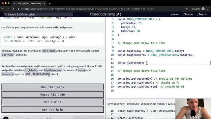Bookmark the page with the star icon
This screenshot has height=119, width=211.
tap(186, 9)
